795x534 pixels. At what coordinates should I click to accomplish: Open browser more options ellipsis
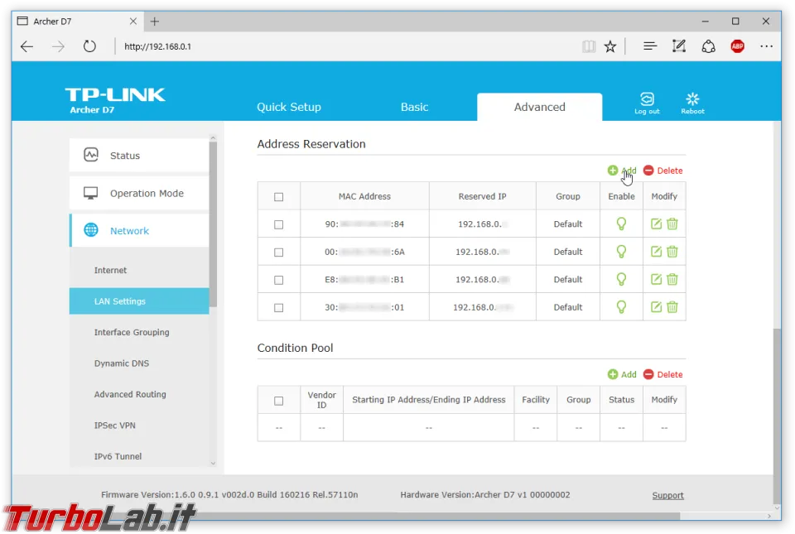(x=767, y=46)
